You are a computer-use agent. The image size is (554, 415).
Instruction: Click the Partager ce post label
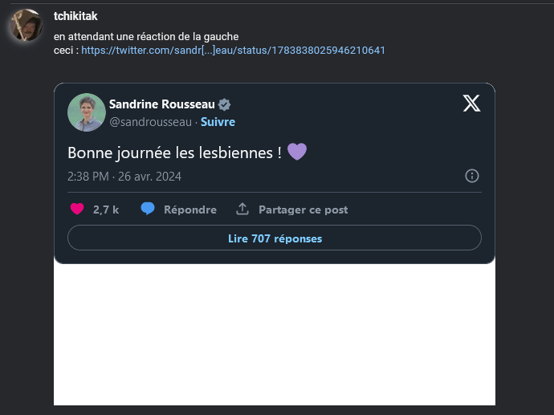pos(303,210)
